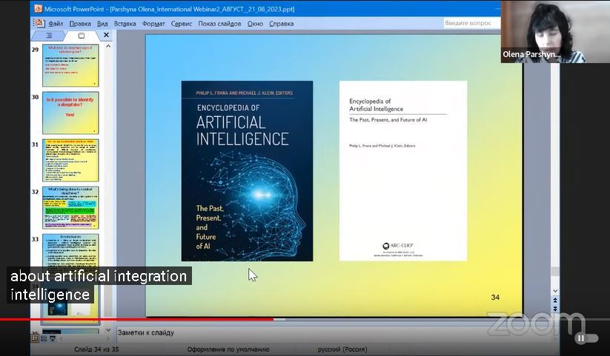Open the Окно menu
The image size is (610, 356).
click(255, 24)
